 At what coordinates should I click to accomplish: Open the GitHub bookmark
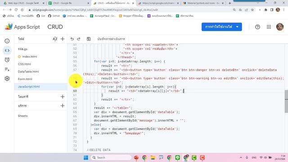pos(54,16)
